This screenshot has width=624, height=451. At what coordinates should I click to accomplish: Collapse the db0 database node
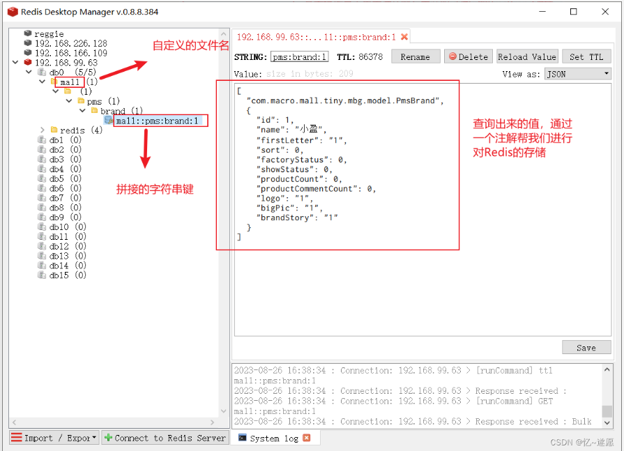pos(29,72)
